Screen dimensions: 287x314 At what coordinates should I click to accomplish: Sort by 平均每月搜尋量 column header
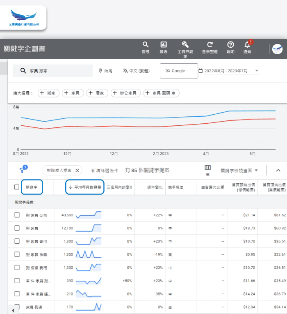coord(85,187)
